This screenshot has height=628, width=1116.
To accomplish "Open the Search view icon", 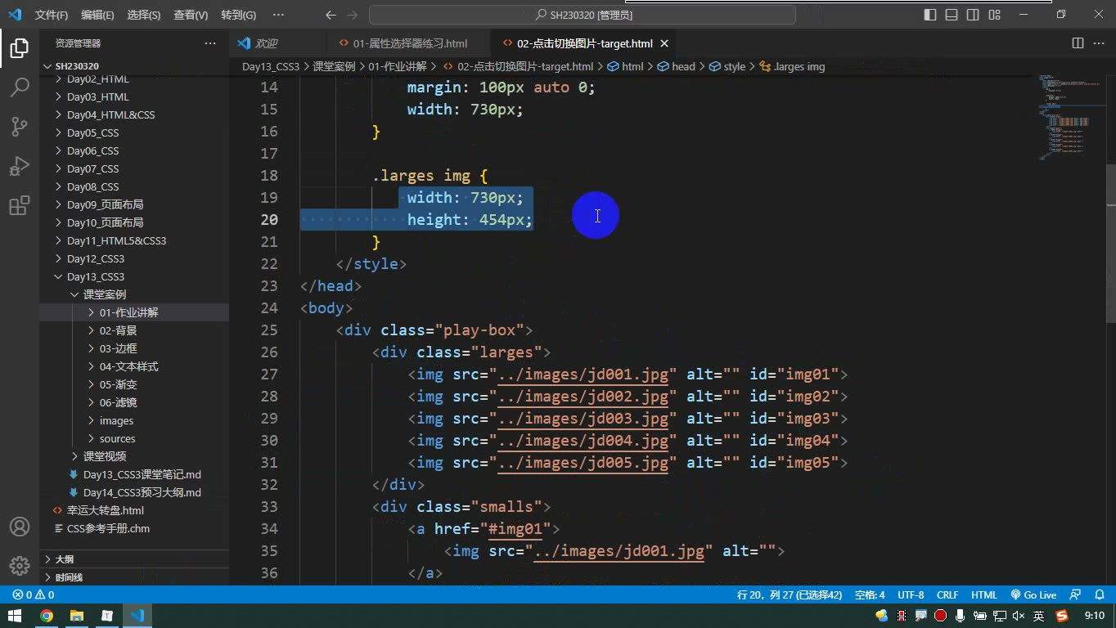I will [x=20, y=87].
